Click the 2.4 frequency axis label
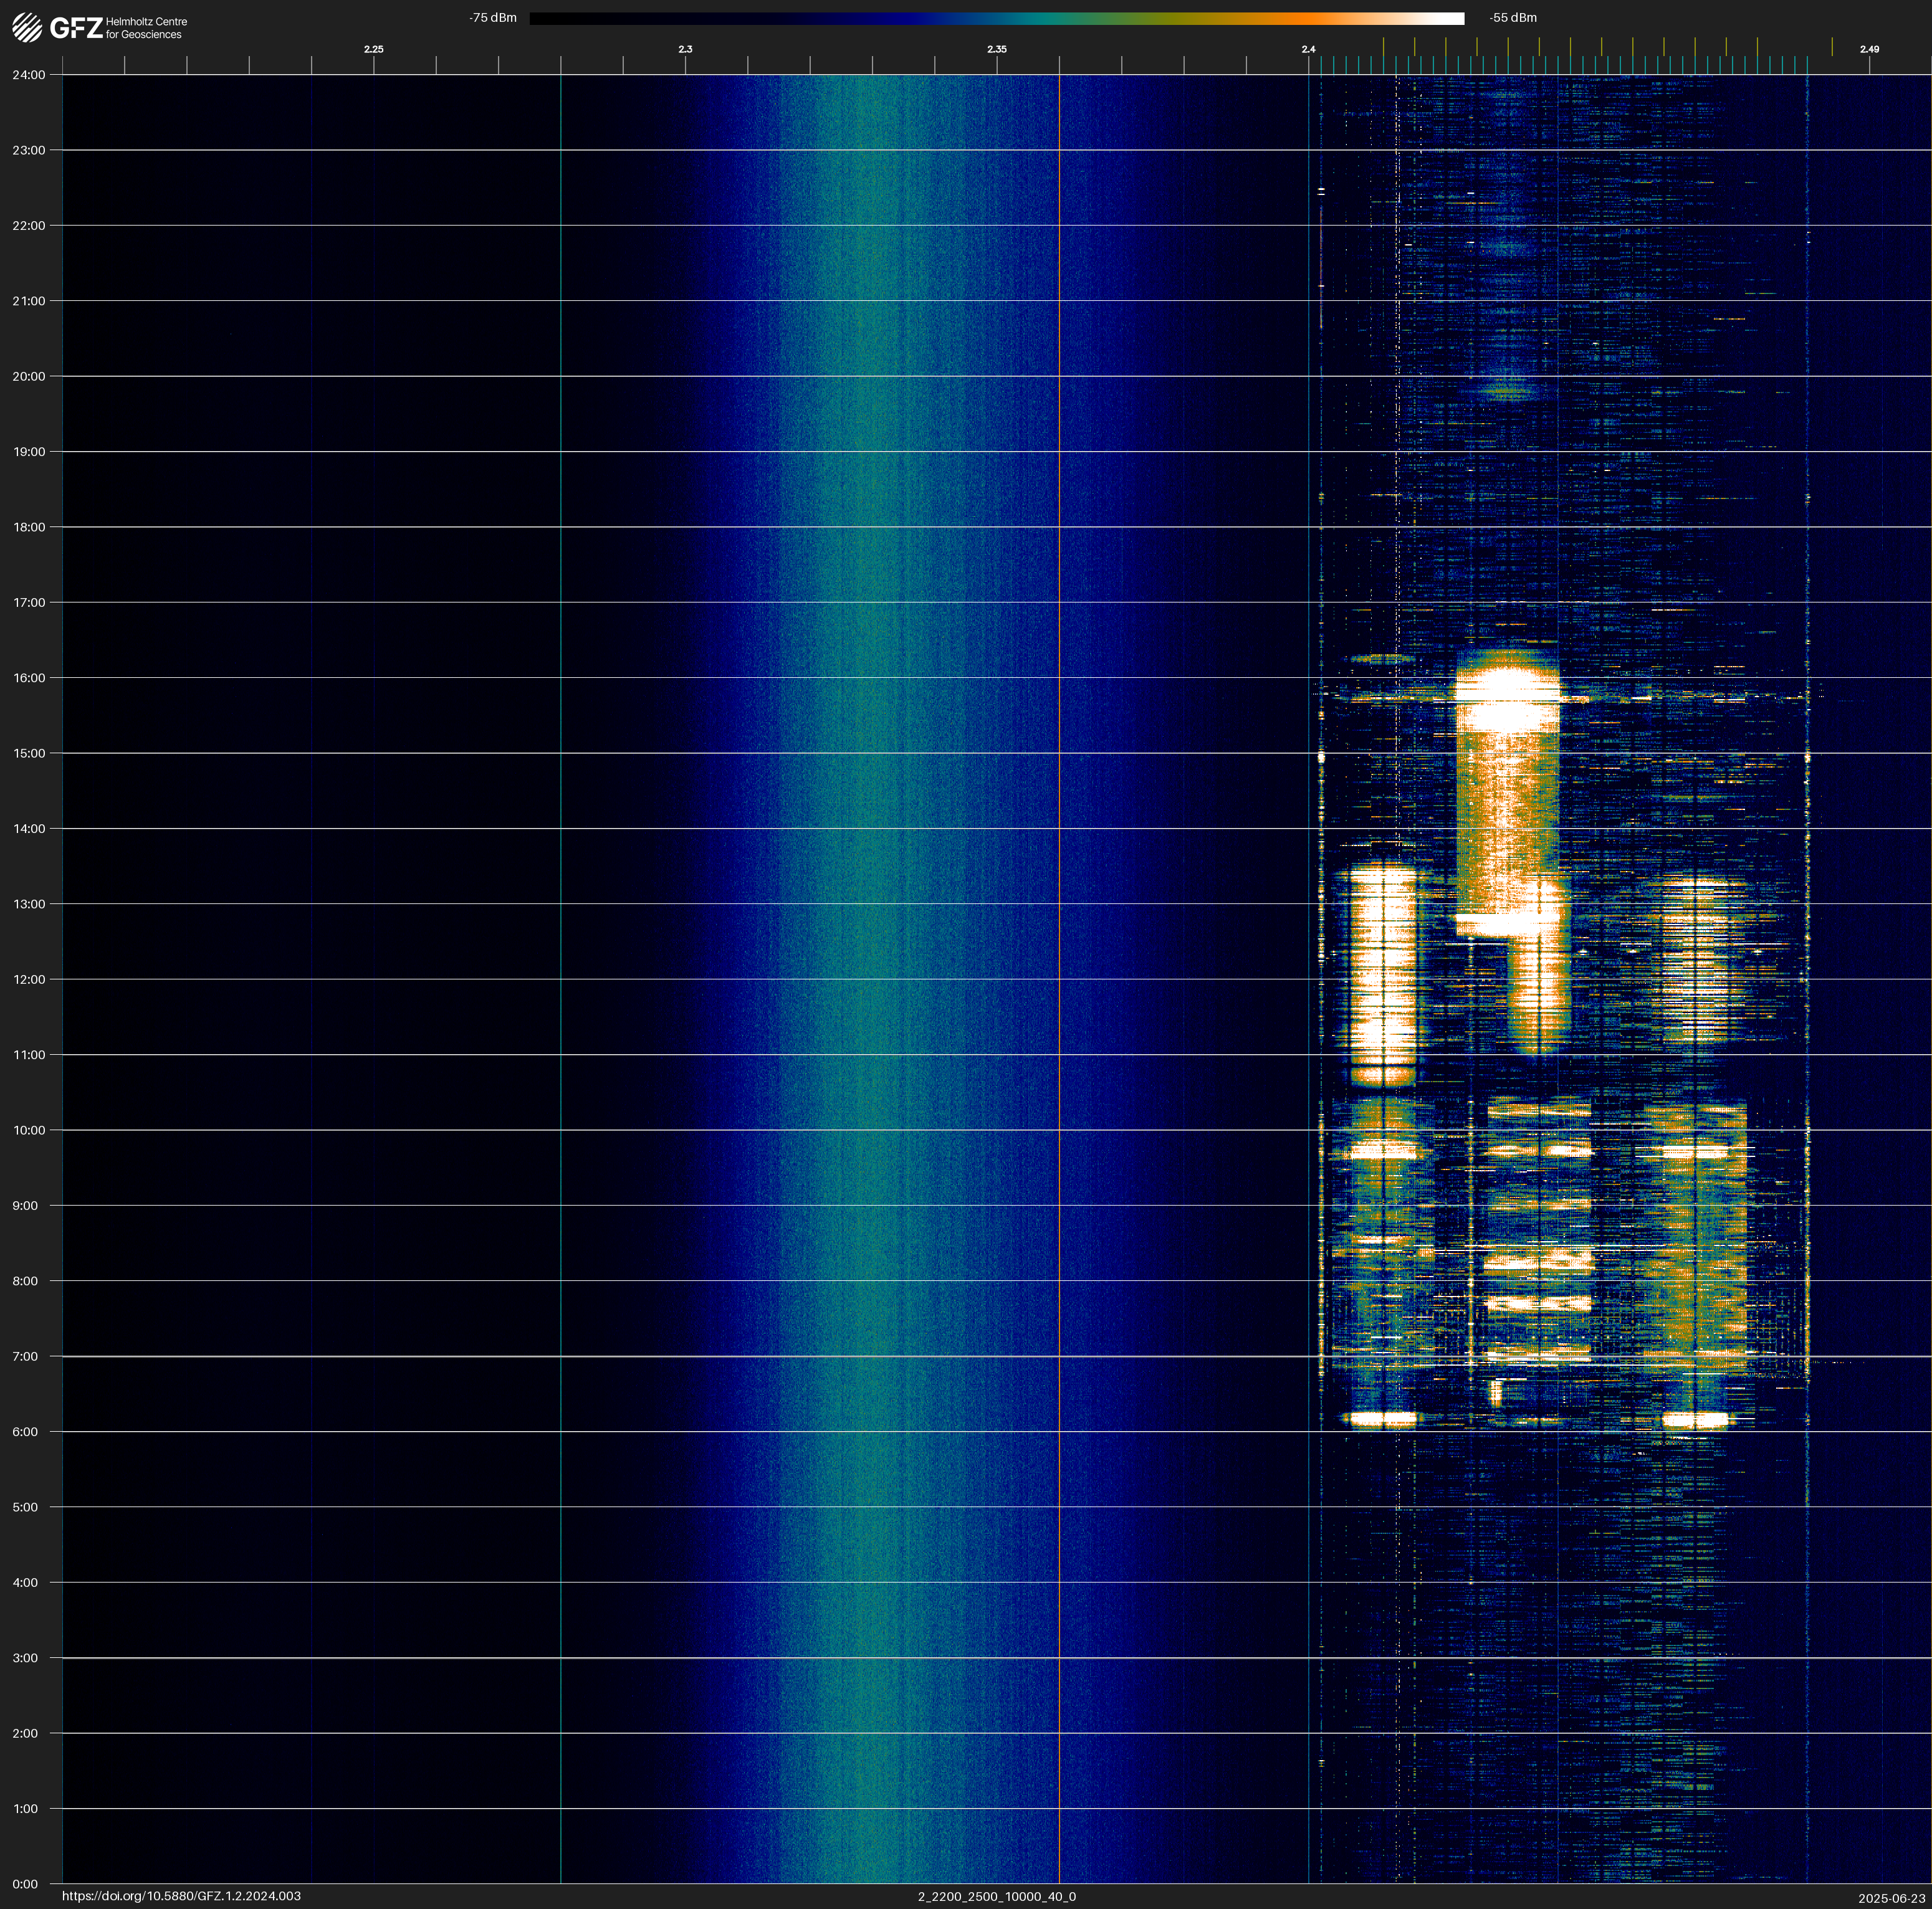This screenshot has width=1932, height=1909. [1308, 49]
